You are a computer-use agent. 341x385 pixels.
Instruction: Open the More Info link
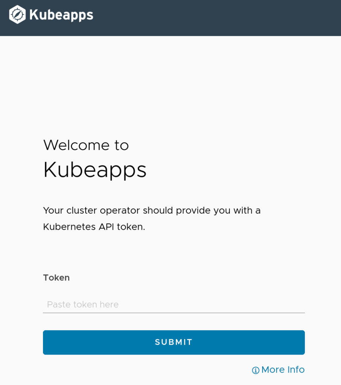(x=278, y=370)
